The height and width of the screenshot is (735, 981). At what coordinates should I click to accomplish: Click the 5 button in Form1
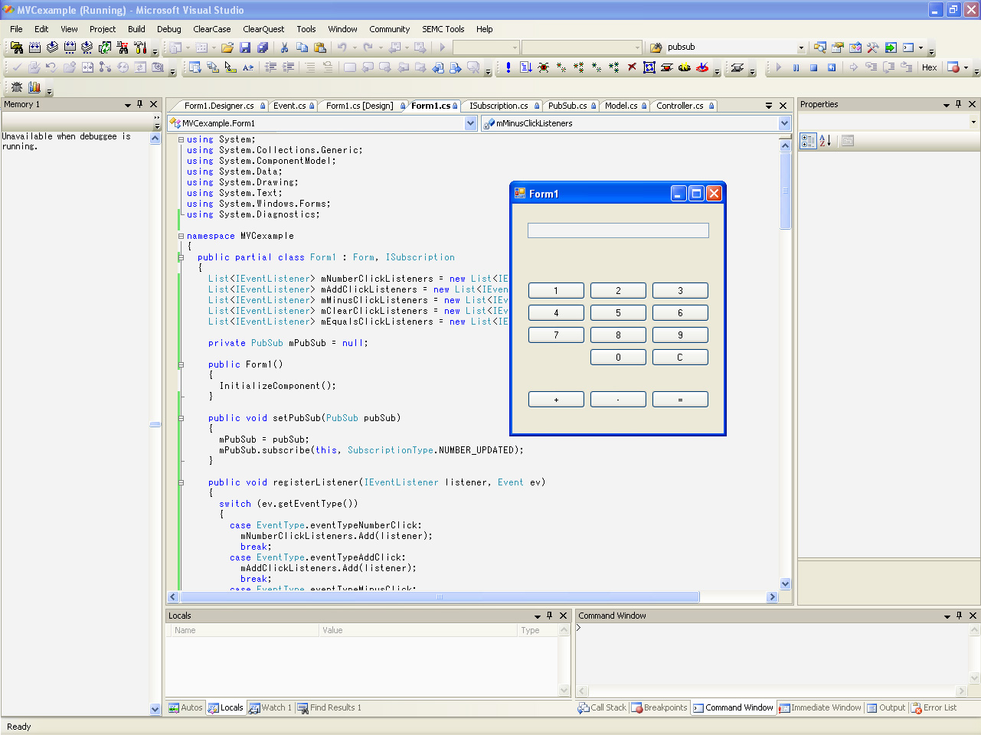click(618, 313)
